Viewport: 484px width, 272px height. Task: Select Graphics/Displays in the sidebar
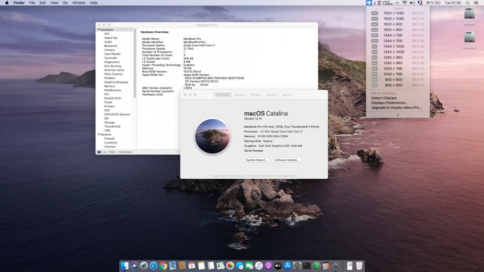(x=116, y=82)
